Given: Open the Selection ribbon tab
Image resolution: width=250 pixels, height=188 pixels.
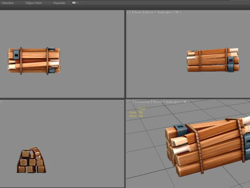Looking at the screenshot, I should tap(8, 3).
